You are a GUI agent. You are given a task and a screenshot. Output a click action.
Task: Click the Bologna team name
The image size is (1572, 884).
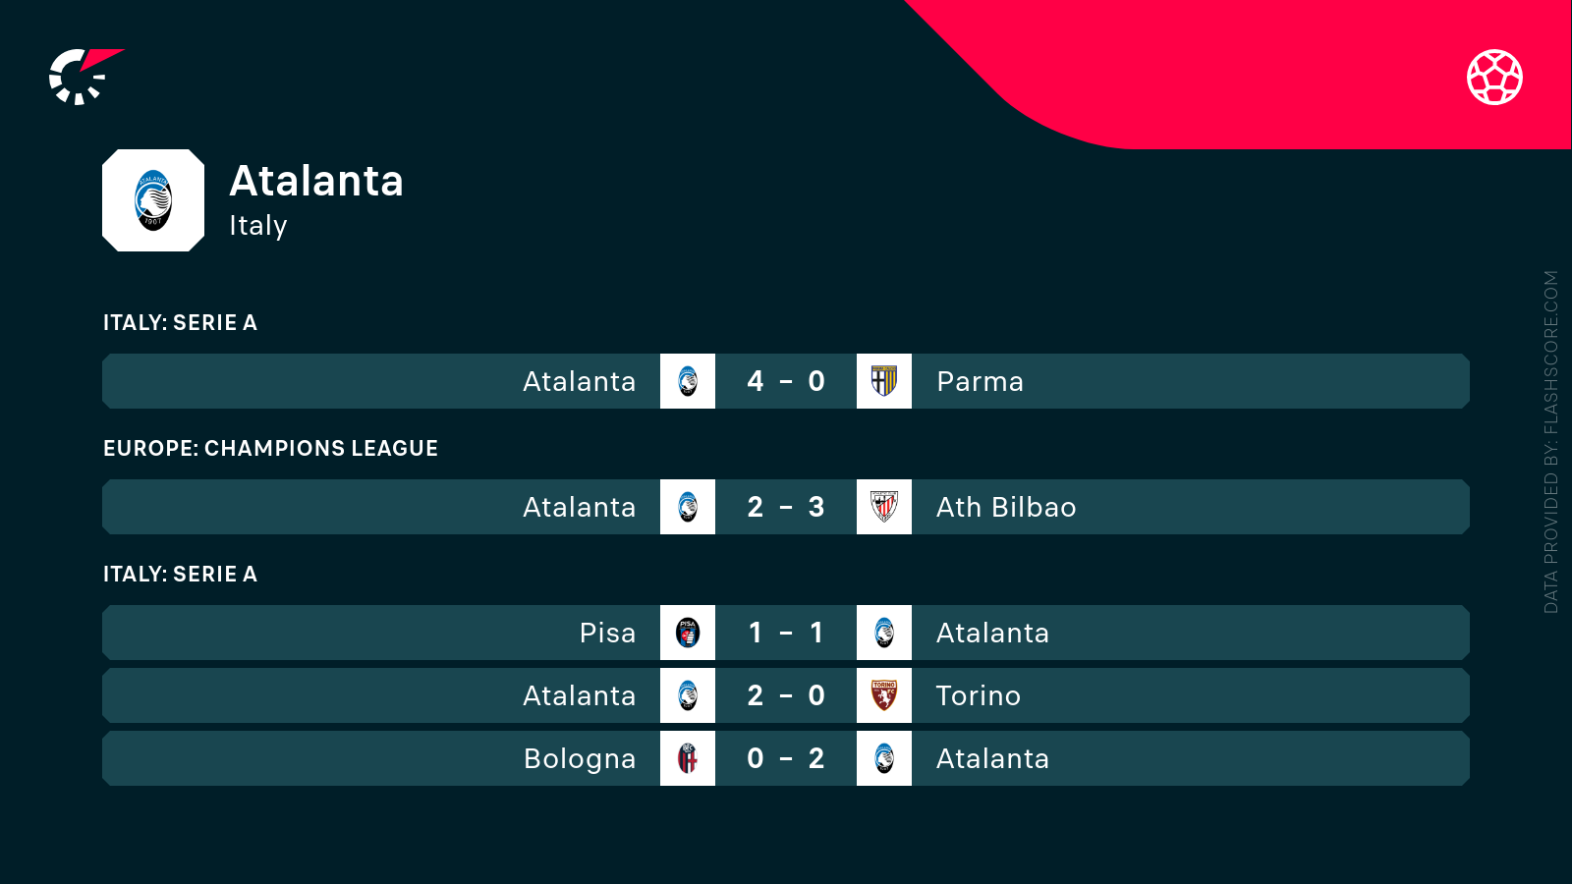pos(580,758)
